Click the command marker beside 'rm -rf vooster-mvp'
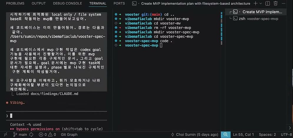Viewport: 293px width, 138px height. coord(116,28)
